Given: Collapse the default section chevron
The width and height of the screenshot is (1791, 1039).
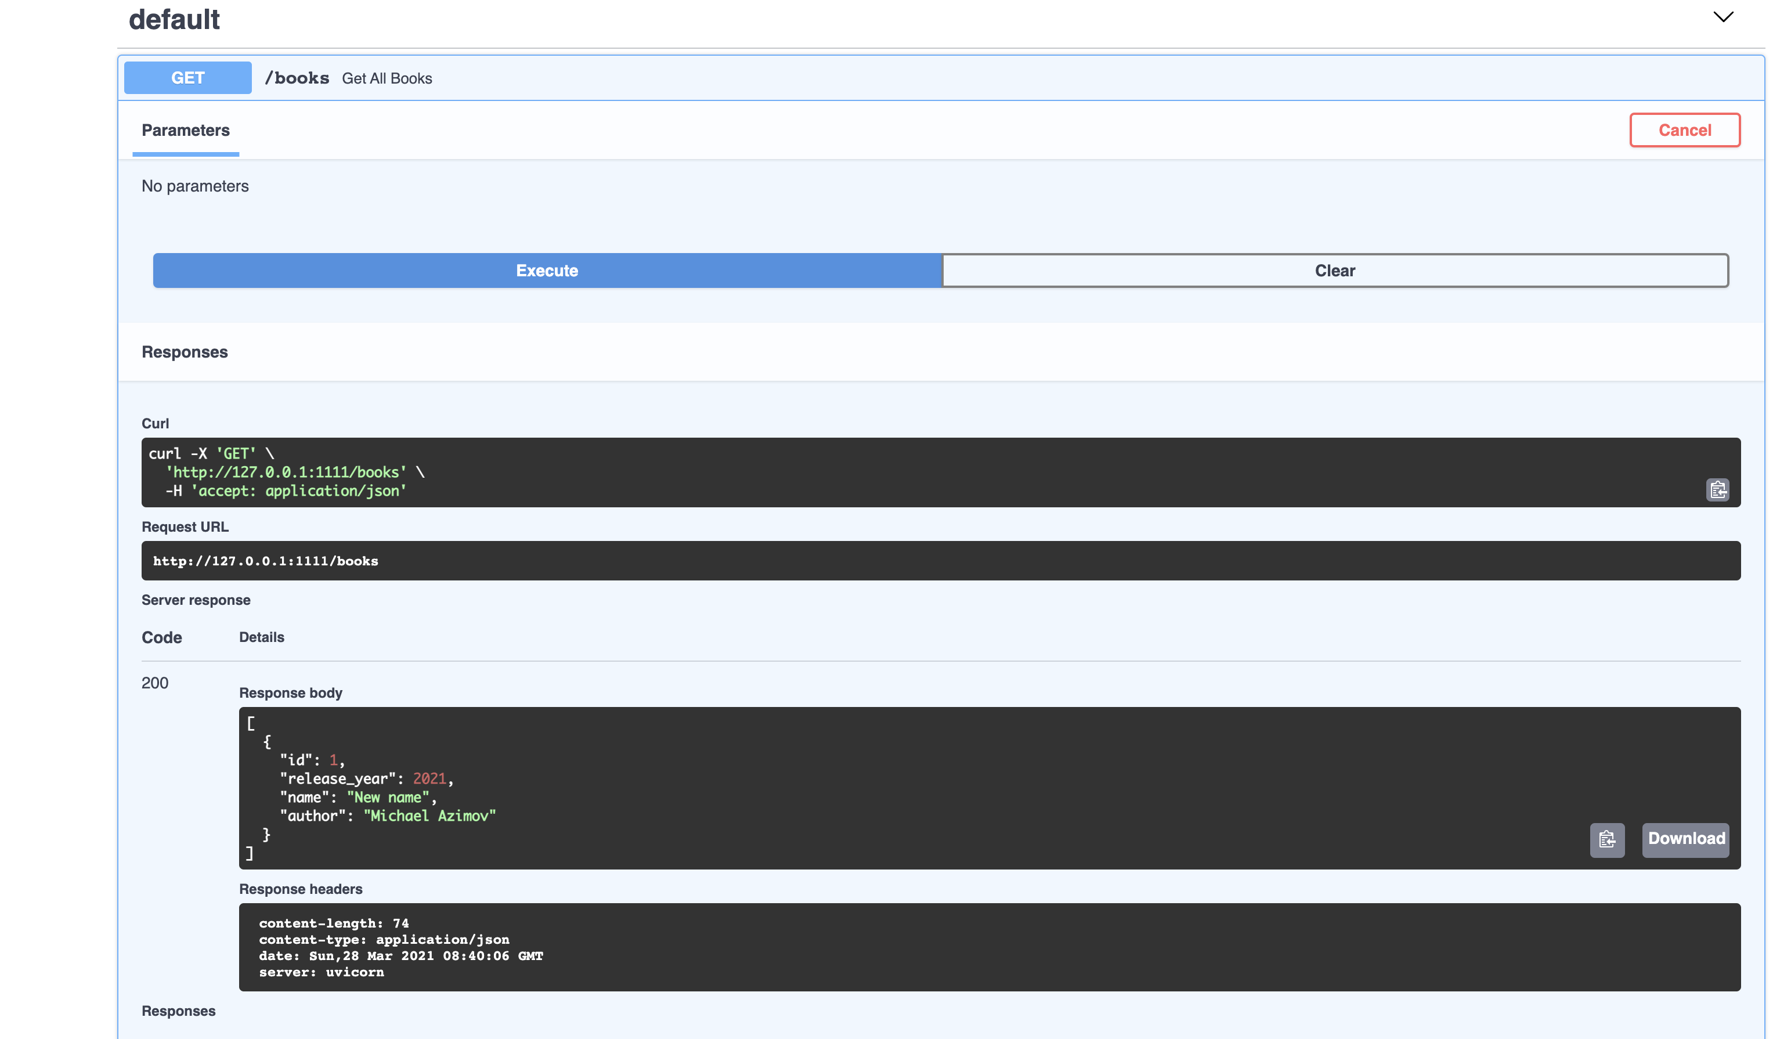Looking at the screenshot, I should coord(1723,17).
